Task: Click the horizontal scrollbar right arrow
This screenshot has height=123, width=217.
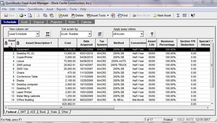Action: click(x=208, y=107)
